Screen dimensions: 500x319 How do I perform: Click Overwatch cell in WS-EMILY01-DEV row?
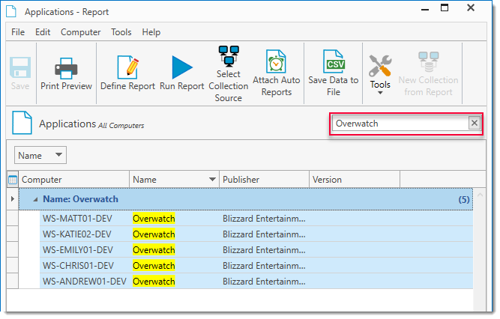click(154, 250)
